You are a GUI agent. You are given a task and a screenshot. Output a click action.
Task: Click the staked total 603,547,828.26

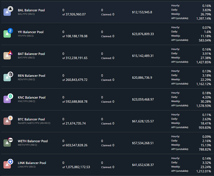[x=76, y=145]
